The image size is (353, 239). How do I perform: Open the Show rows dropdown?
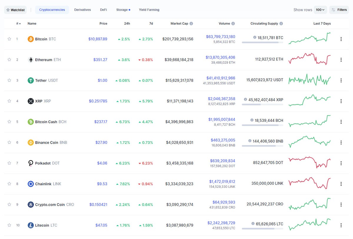320,9
